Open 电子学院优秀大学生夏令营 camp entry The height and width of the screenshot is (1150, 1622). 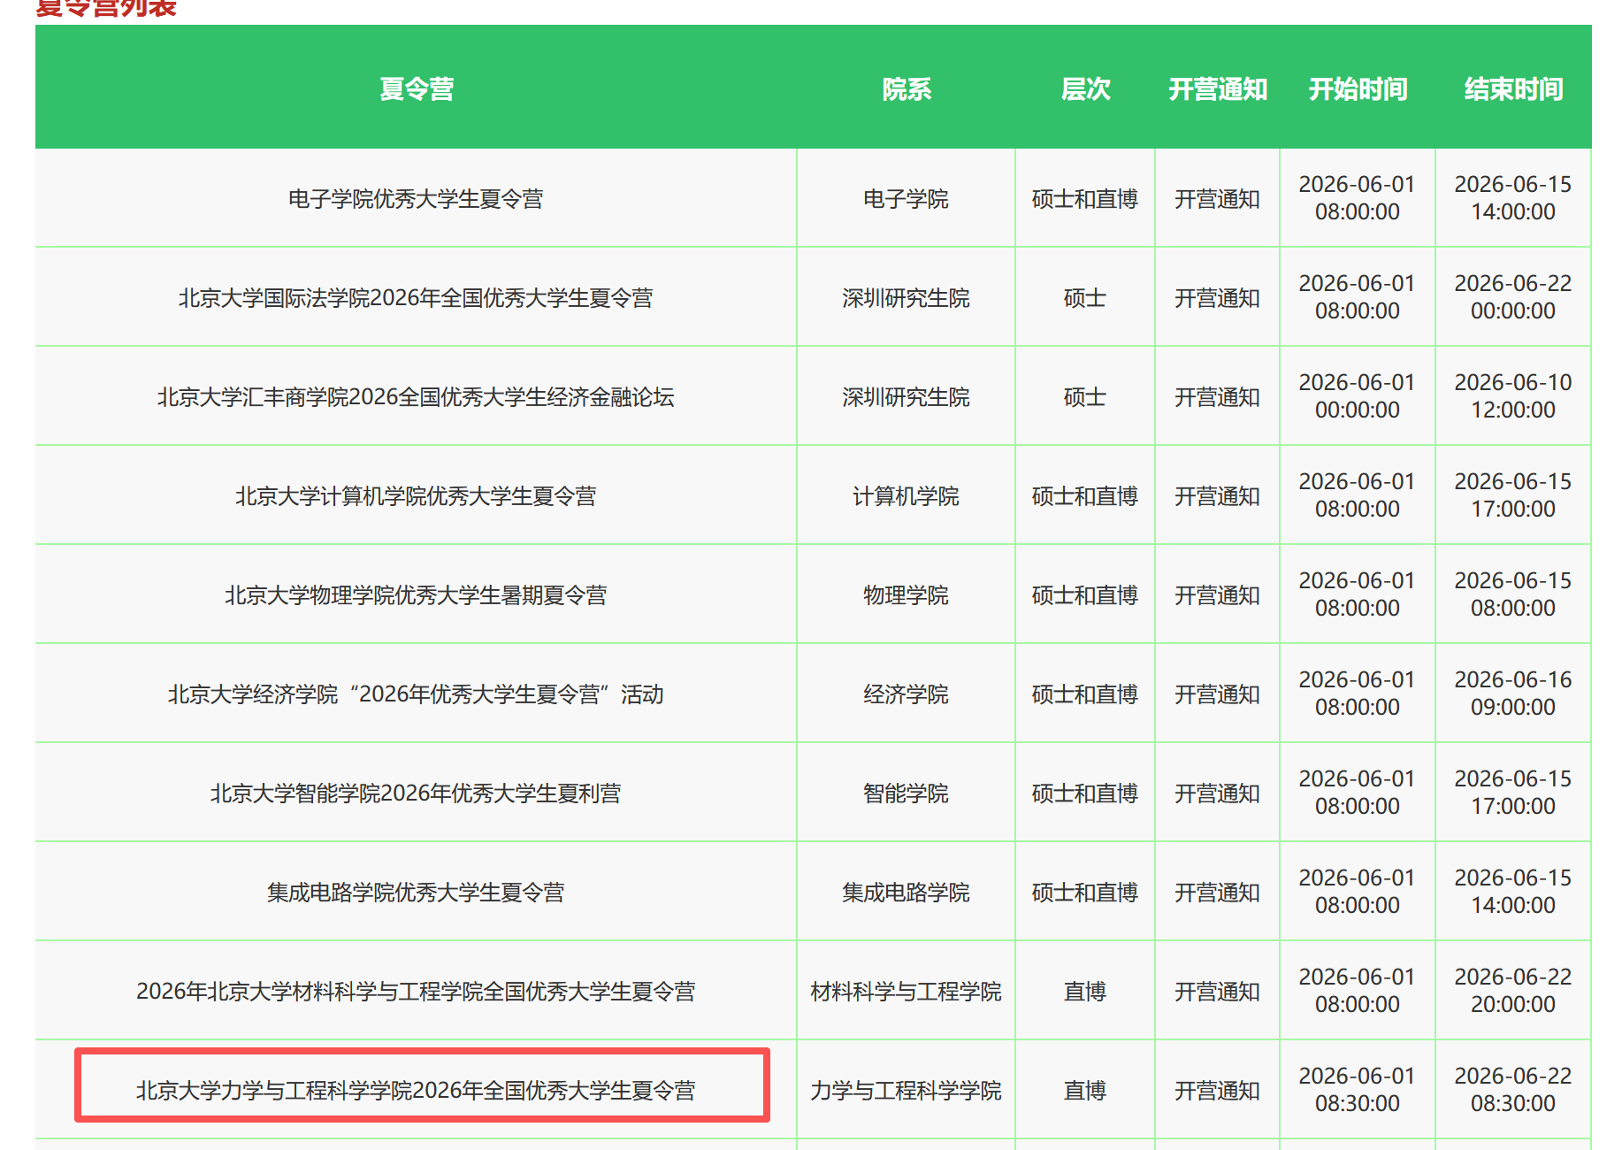(416, 199)
